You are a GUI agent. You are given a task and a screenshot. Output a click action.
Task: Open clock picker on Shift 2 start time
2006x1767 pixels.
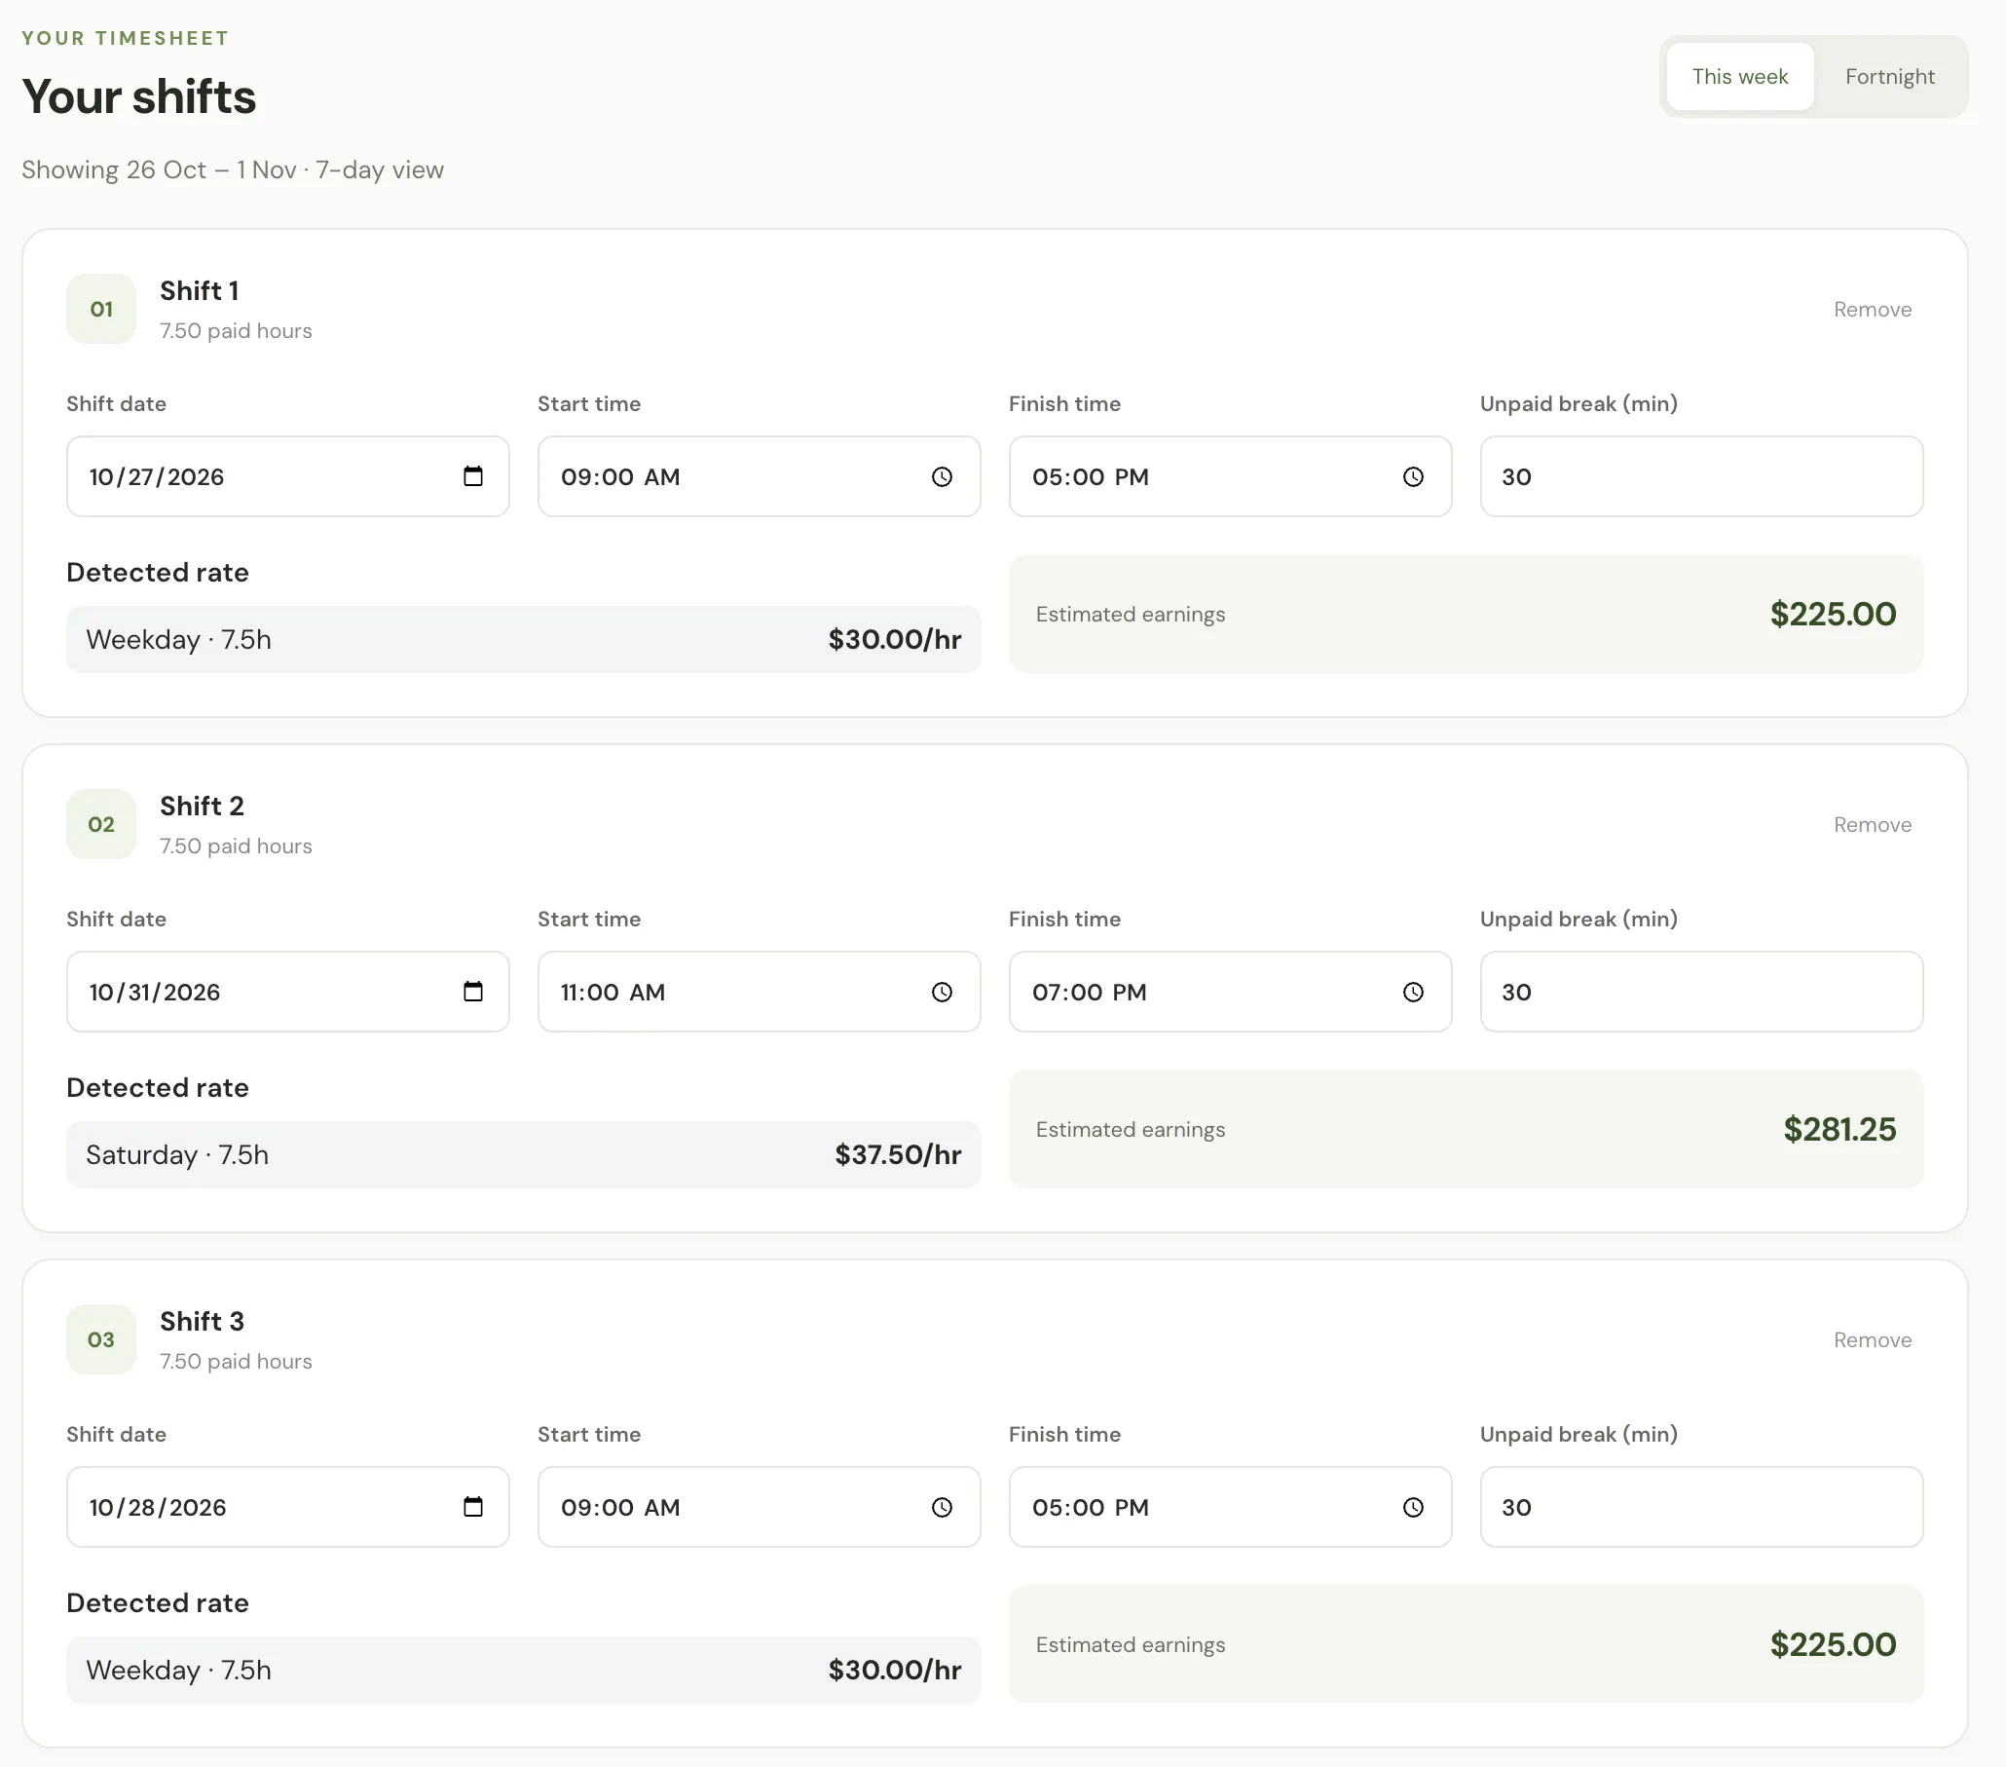[943, 992]
